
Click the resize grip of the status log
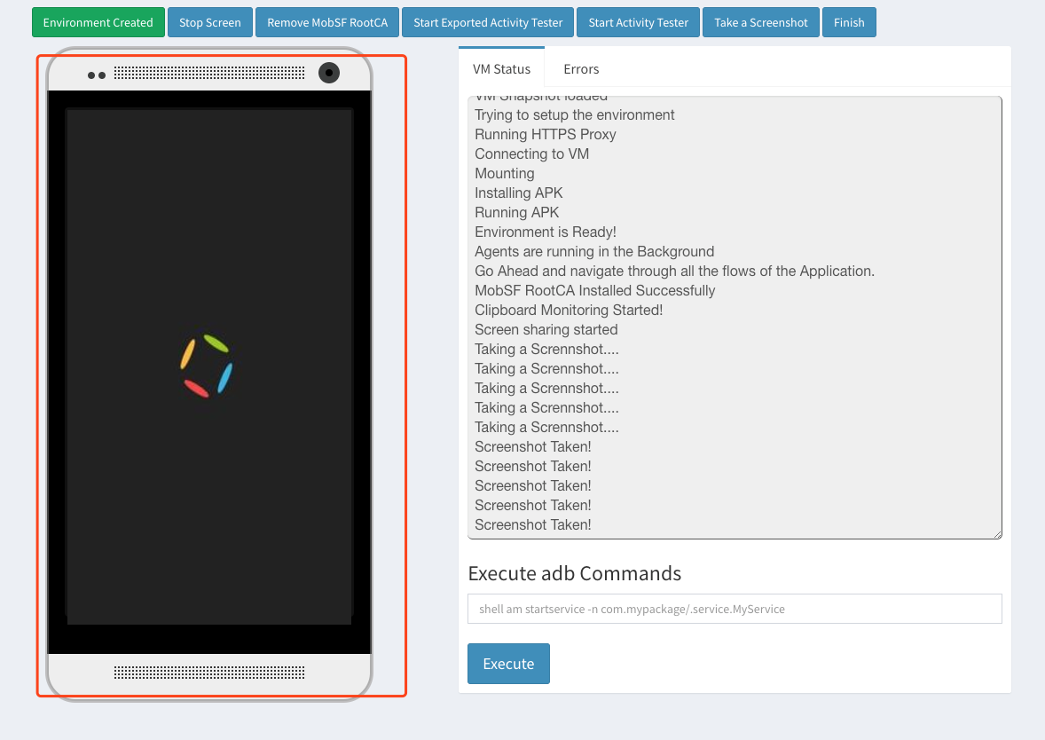(998, 534)
